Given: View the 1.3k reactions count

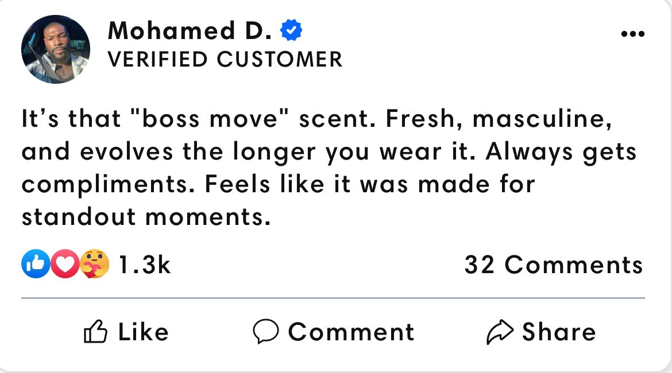Looking at the screenshot, I should [x=144, y=265].
